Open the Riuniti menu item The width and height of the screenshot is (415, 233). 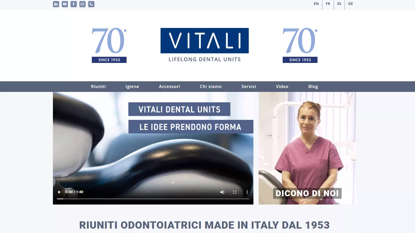click(x=98, y=86)
